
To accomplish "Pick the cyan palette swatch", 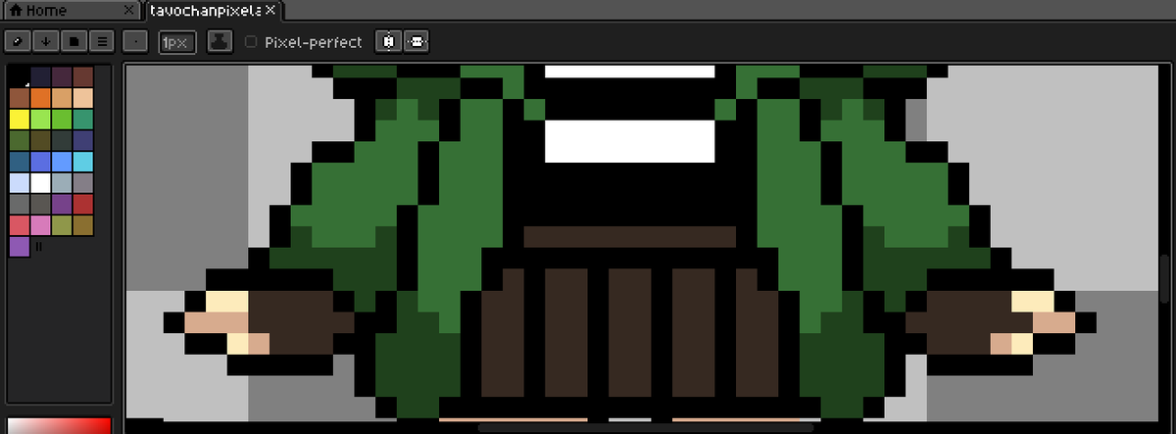I will tap(82, 163).
